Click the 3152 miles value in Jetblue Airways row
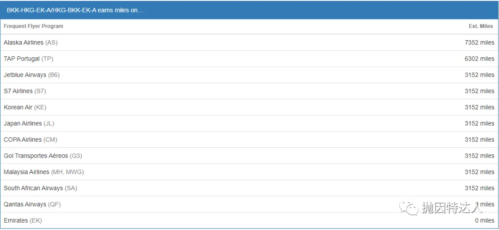 tap(480, 75)
